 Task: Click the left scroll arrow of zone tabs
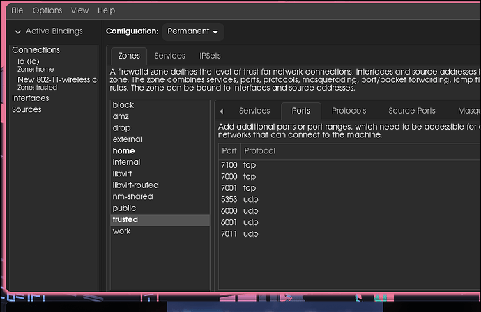(222, 111)
